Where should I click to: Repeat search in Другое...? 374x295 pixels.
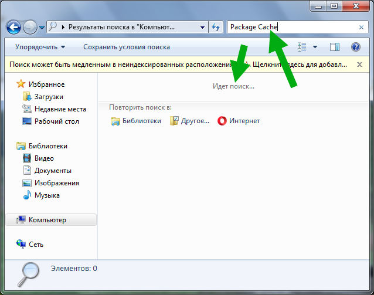[195, 121]
